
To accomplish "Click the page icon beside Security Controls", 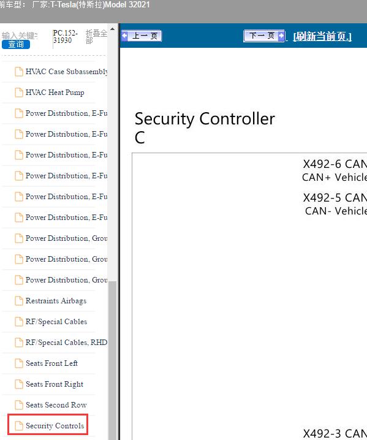I will tap(19, 426).
